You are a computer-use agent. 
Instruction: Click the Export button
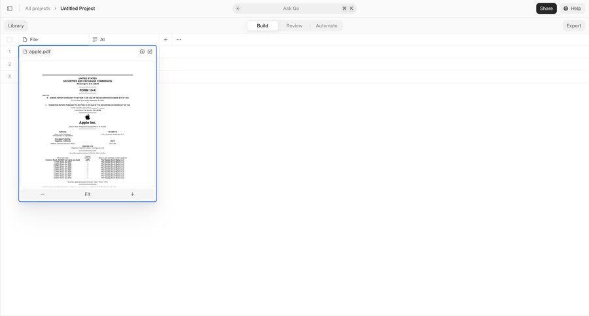coord(573,25)
